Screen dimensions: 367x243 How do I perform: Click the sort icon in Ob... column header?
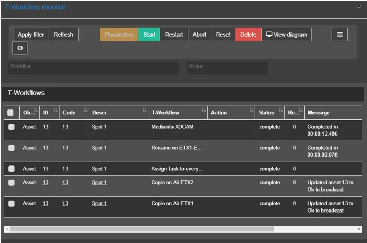click(35, 110)
